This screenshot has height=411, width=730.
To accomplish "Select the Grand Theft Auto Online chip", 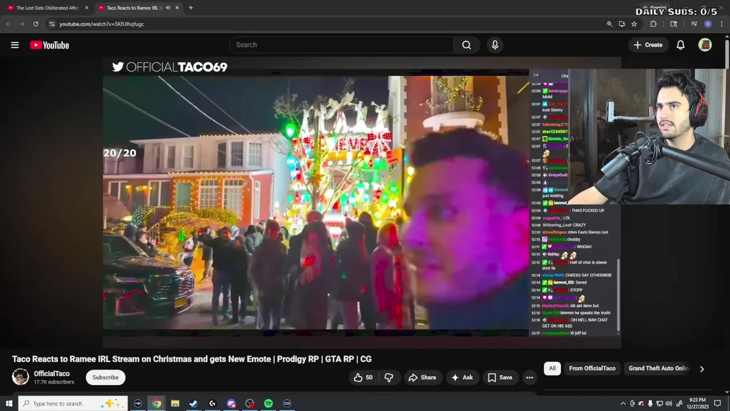I will pos(659,369).
